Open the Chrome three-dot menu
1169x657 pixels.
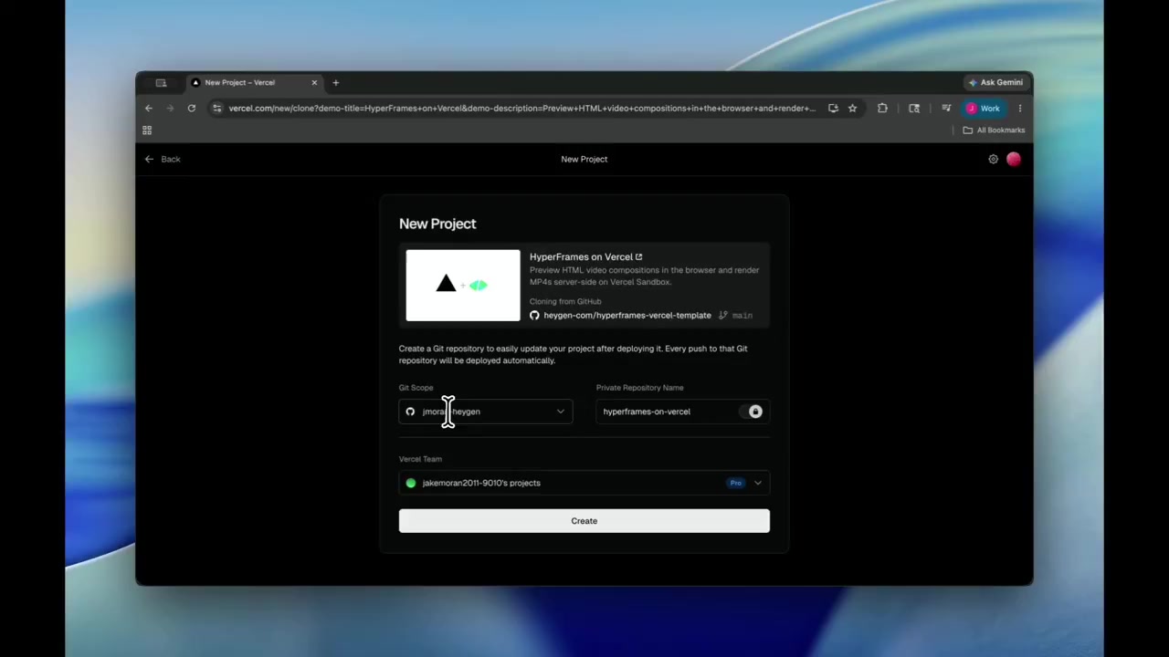(x=1020, y=108)
